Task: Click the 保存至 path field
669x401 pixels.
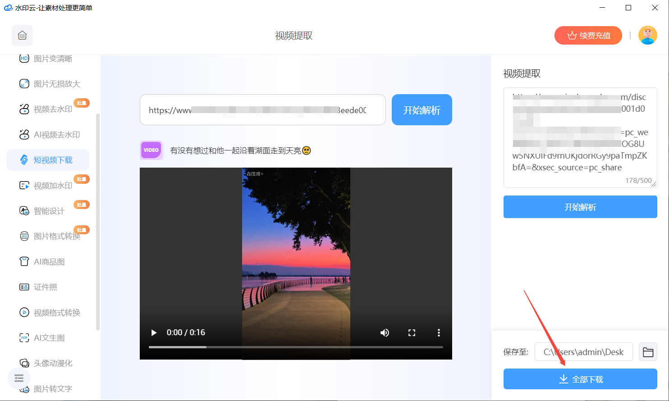Action: (584, 352)
